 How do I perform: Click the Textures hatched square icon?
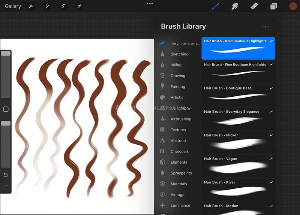pyautogui.click(x=162, y=130)
